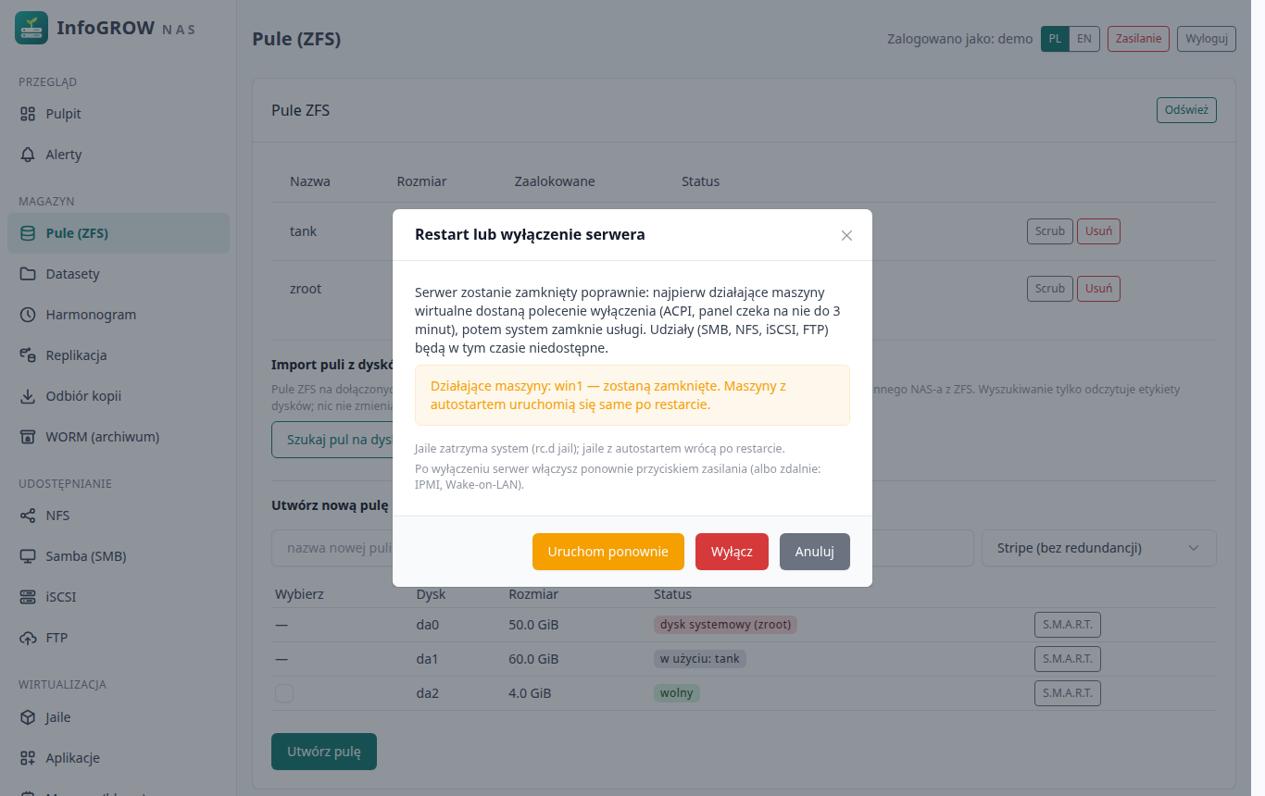Viewport: 1265px width, 796px height.
Task: Tick the checkbox for disk da2
Action: pos(284,693)
